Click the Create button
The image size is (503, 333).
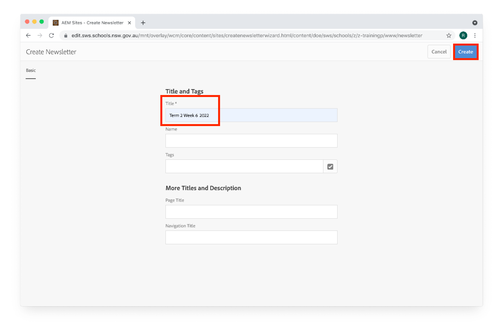(466, 52)
